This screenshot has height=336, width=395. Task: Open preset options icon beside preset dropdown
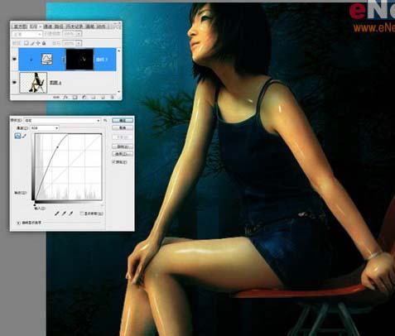105,121
